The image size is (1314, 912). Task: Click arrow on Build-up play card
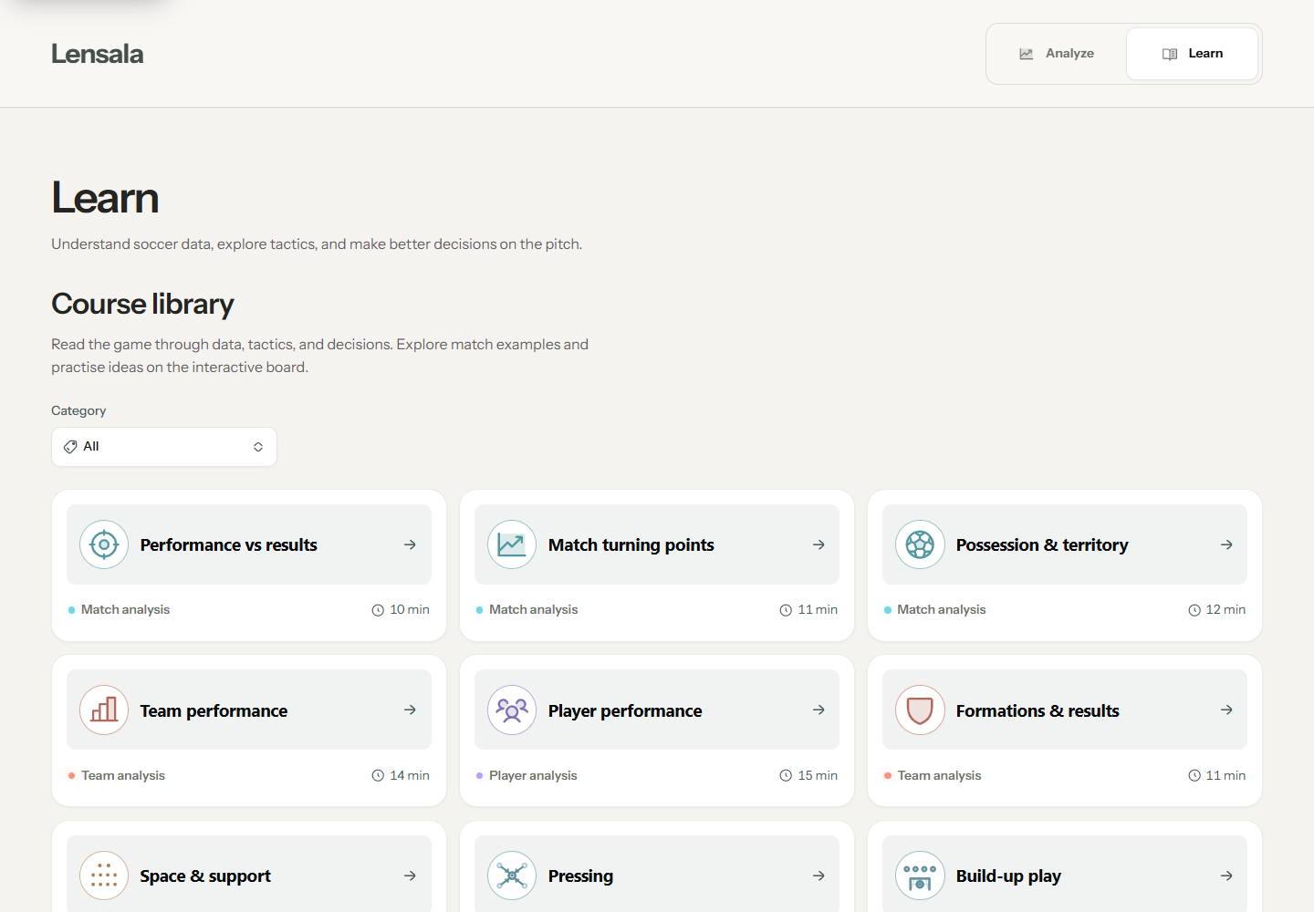tap(1226, 876)
